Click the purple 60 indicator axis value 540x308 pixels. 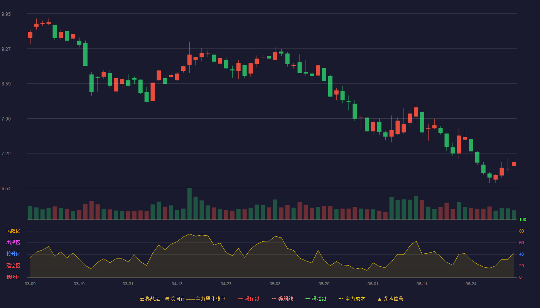click(521, 243)
